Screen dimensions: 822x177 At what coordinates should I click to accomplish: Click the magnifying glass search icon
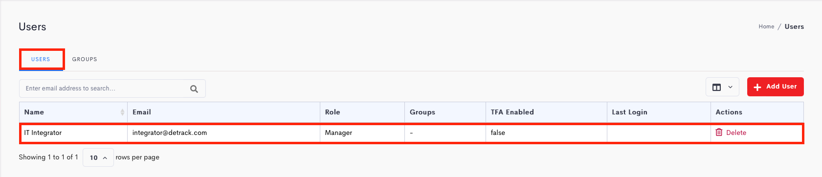pos(194,88)
